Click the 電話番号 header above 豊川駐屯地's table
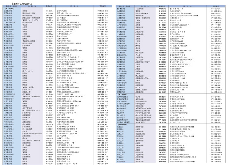This screenshot has height=167, width=229. [x=216, y=6]
